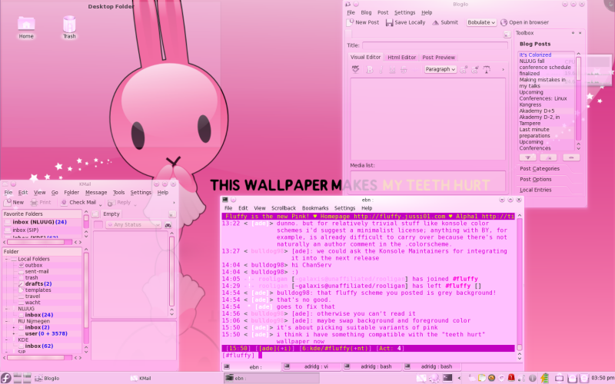615x384 pixels.
Task: Show hidden system tray icons arrow
Action: [459, 378]
